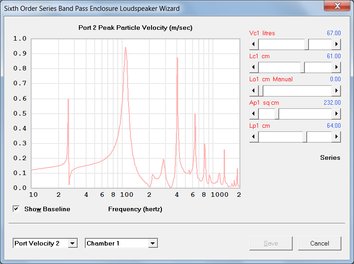Decrease Vc1 litres with left arrow
Image resolution: width=354 pixels, height=264 pixels.
coord(254,44)
